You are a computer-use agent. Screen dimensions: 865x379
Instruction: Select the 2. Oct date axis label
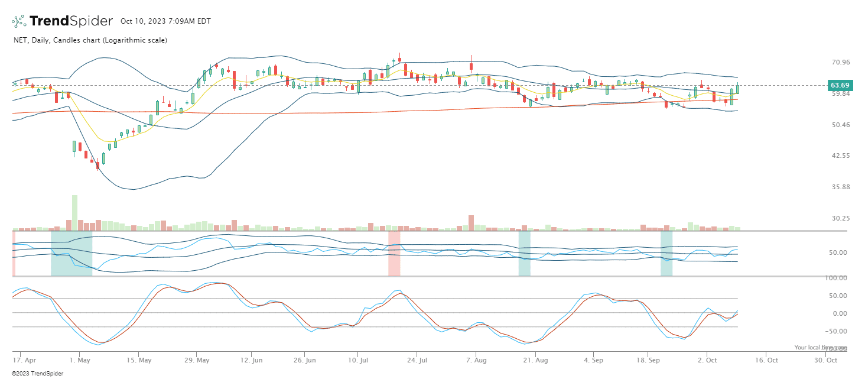pyautogui.click(x=707, y=359)
